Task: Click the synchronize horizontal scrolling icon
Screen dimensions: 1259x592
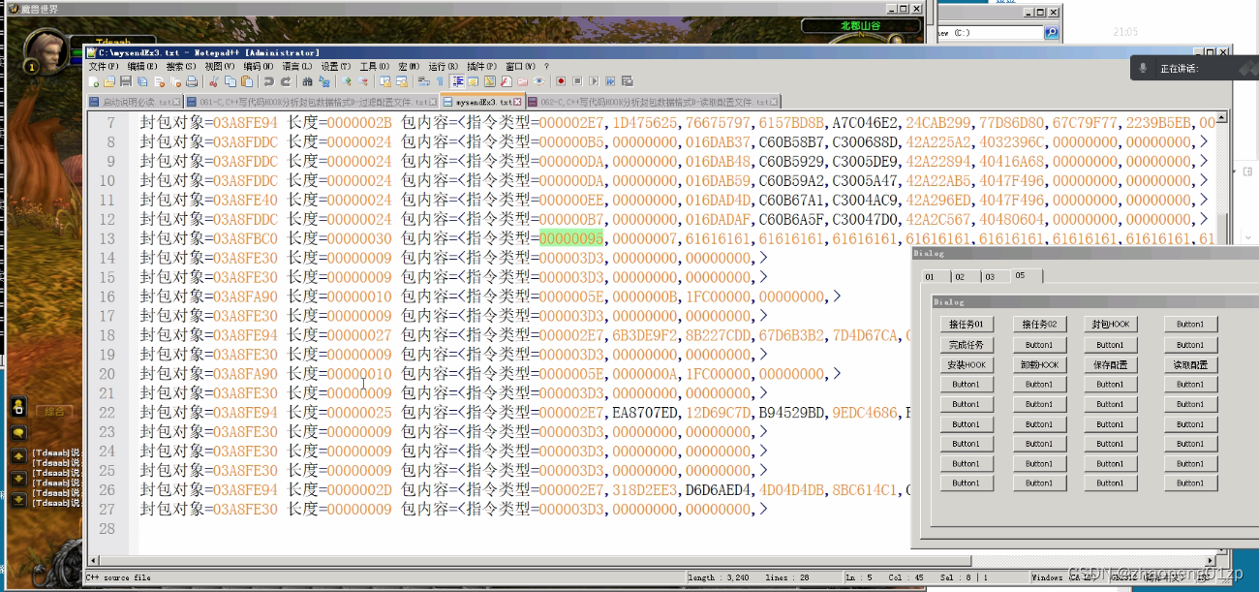Action: [402, 81]
